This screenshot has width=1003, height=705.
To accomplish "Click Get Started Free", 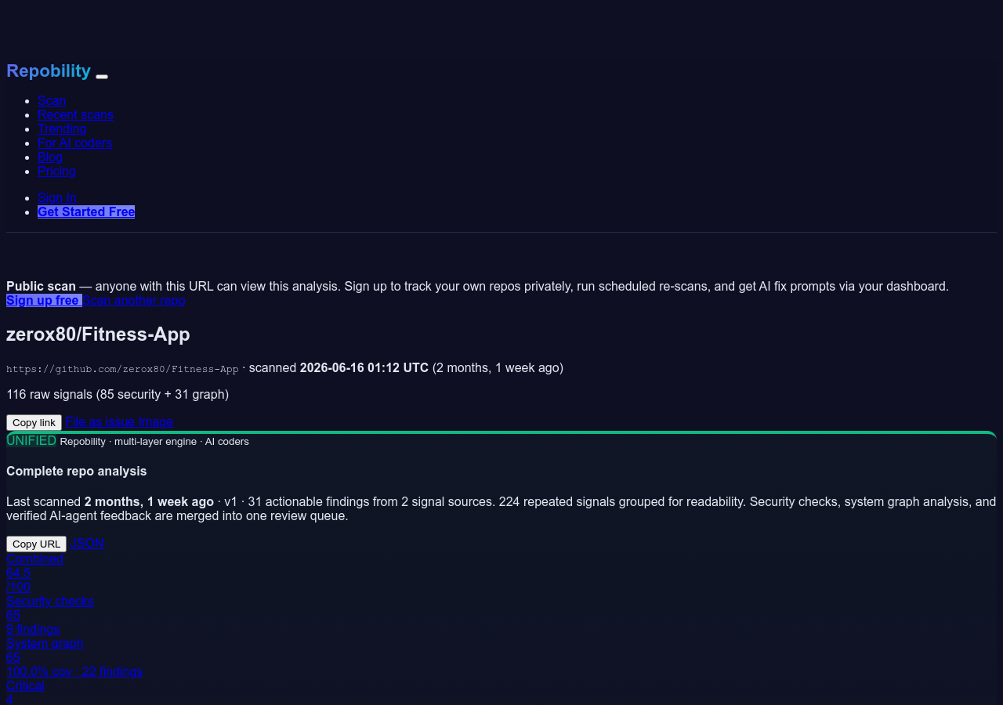I will tap(86, 211).
